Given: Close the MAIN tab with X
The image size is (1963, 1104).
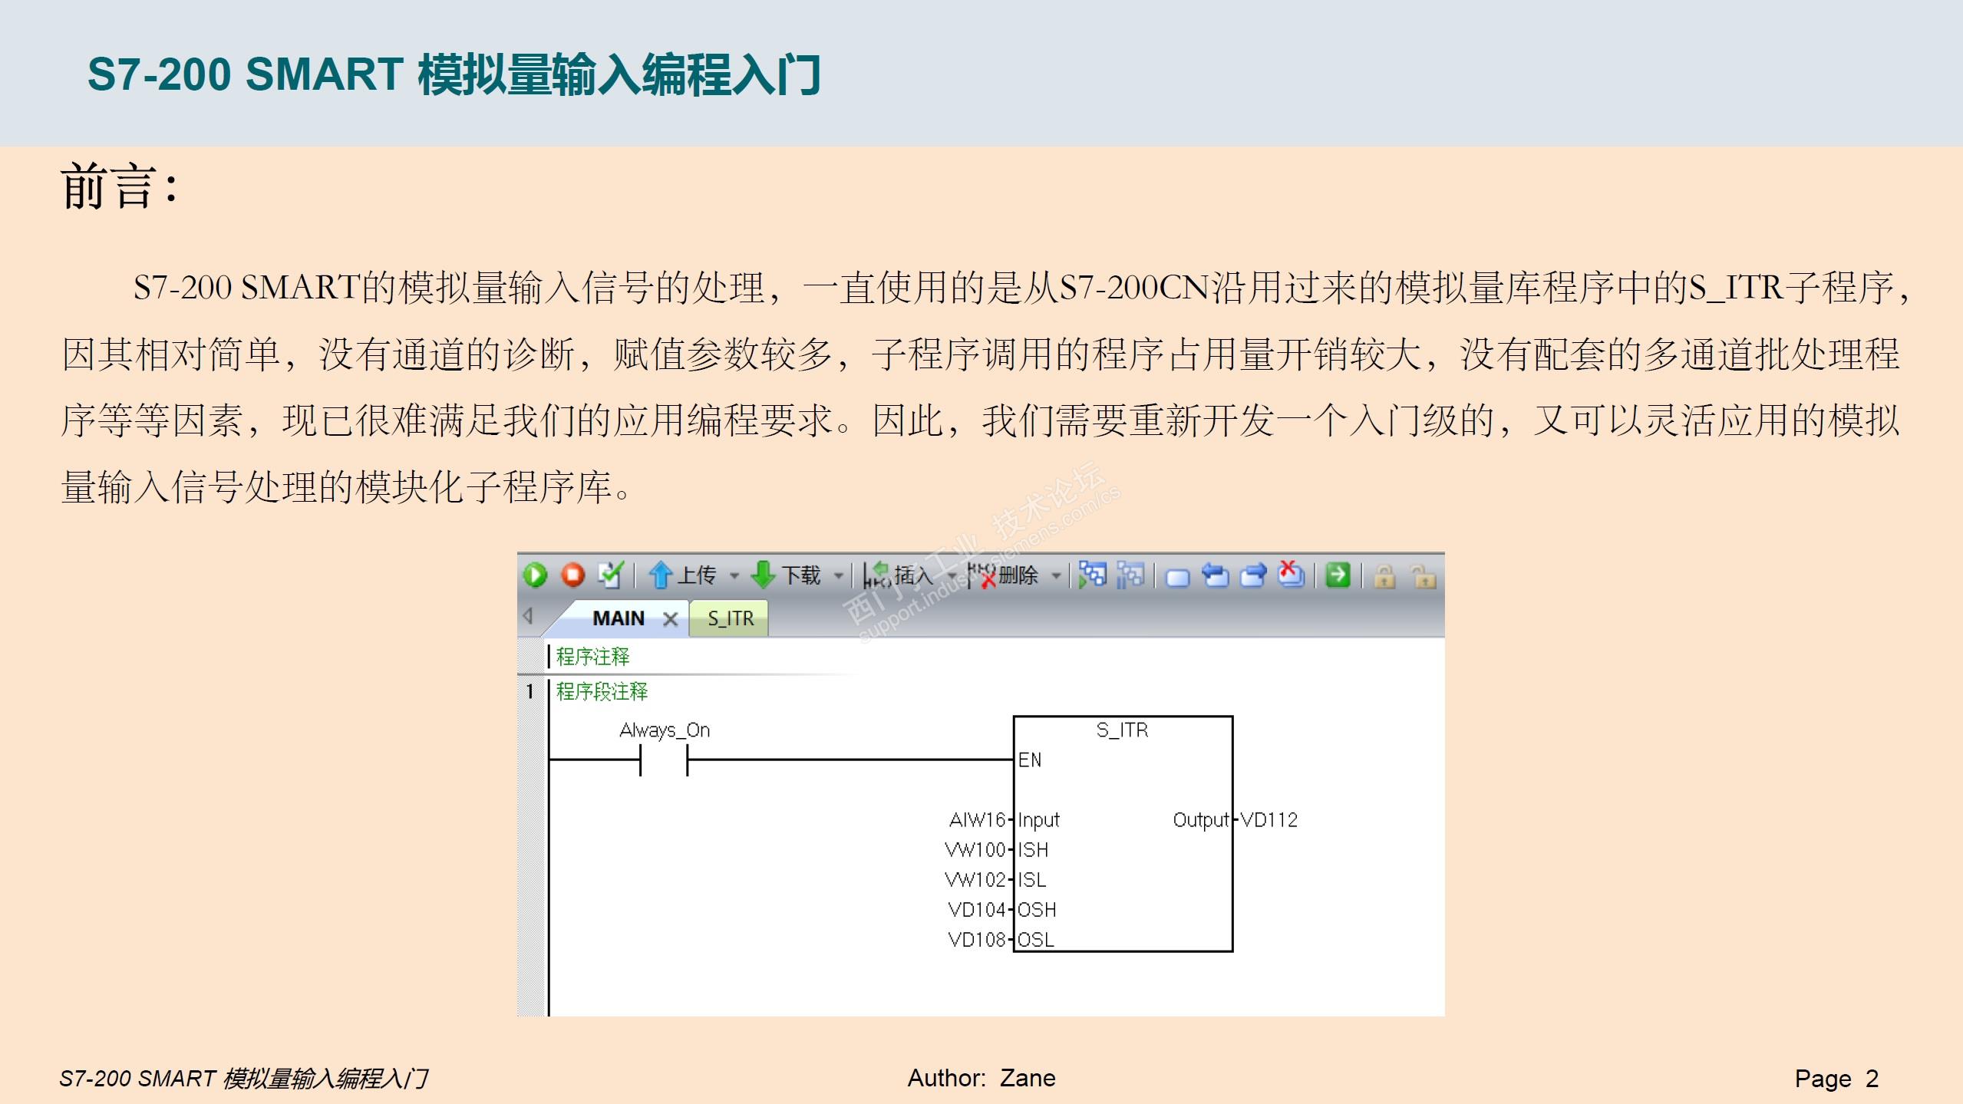Looking at the screenshot, I should click(670, 619).
